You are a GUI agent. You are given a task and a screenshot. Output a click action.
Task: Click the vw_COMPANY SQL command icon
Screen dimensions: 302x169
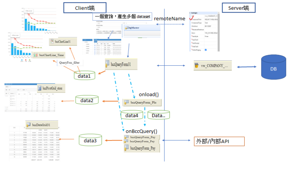tap(197, 66)
